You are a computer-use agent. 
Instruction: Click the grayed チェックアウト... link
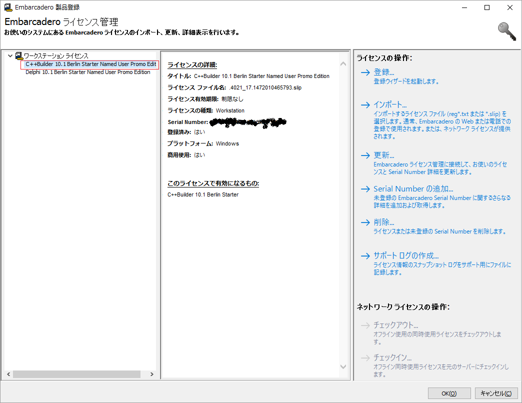(x=395, y=325)
